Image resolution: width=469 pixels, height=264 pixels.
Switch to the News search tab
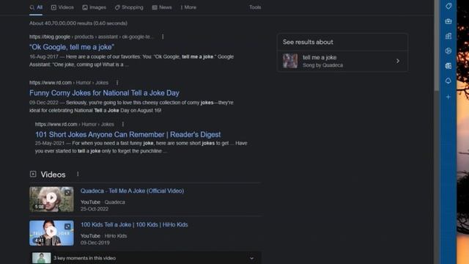pyautogui.click(x=162, y=7)
